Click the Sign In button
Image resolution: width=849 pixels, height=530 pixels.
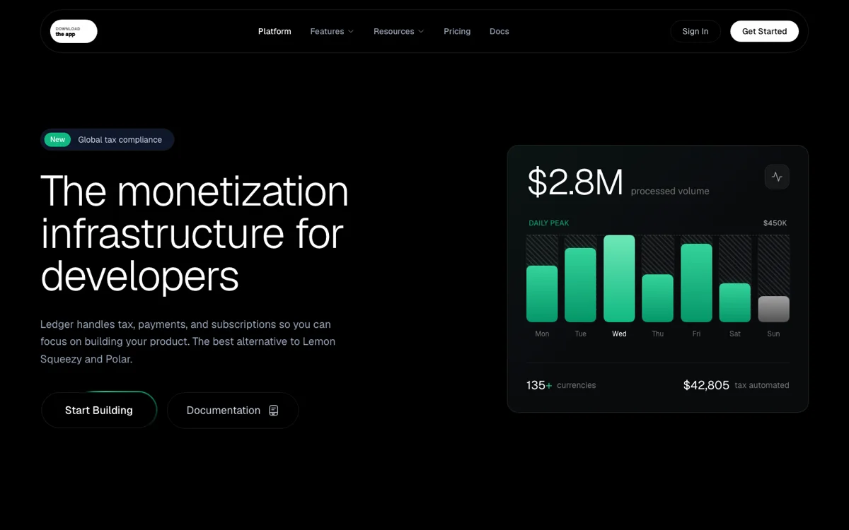click(x=695, y=31)
